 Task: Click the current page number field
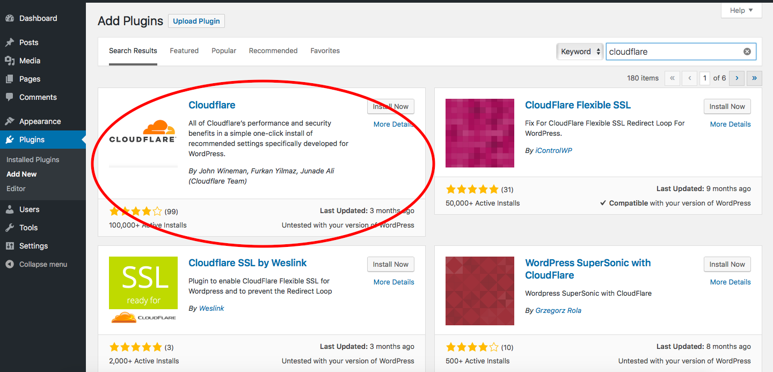click(x=705, y=78)
